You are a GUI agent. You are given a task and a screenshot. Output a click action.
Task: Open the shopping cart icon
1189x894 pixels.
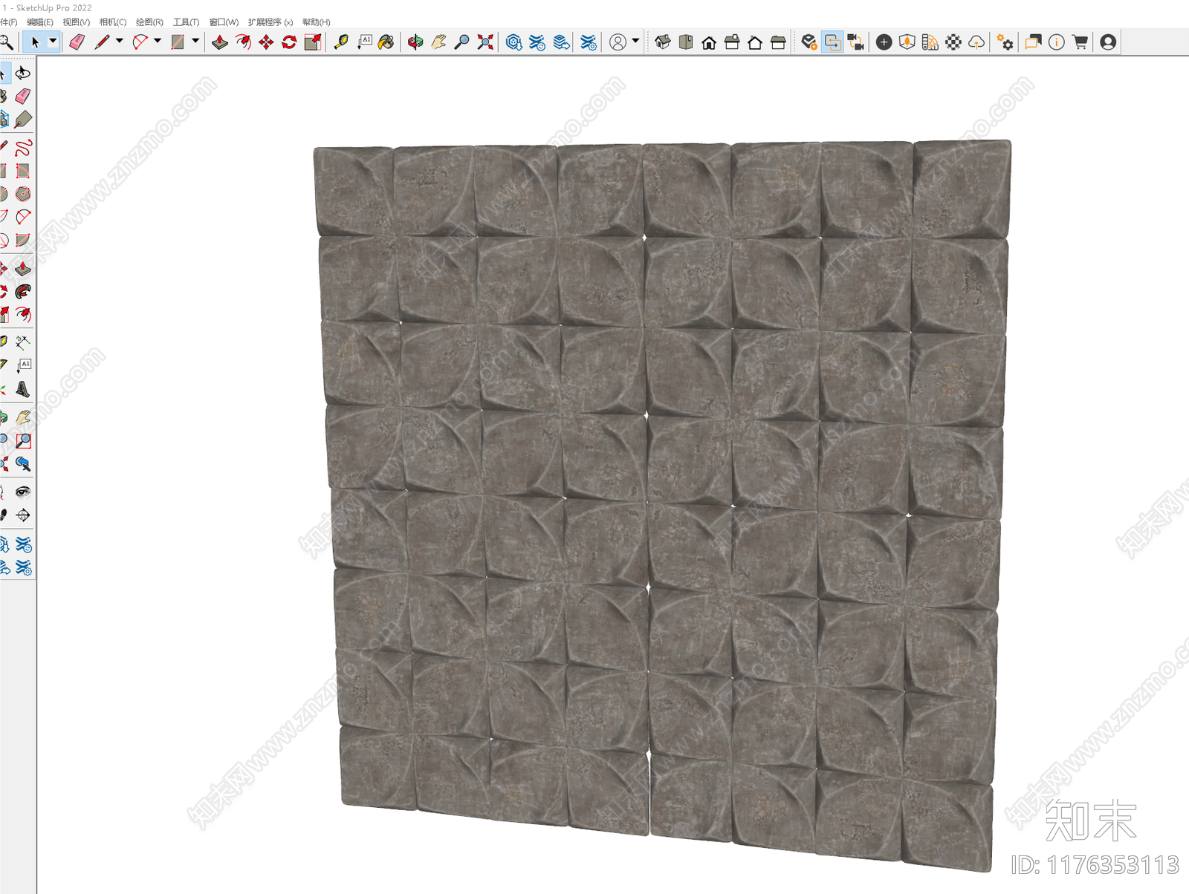tap(1080, 42)
